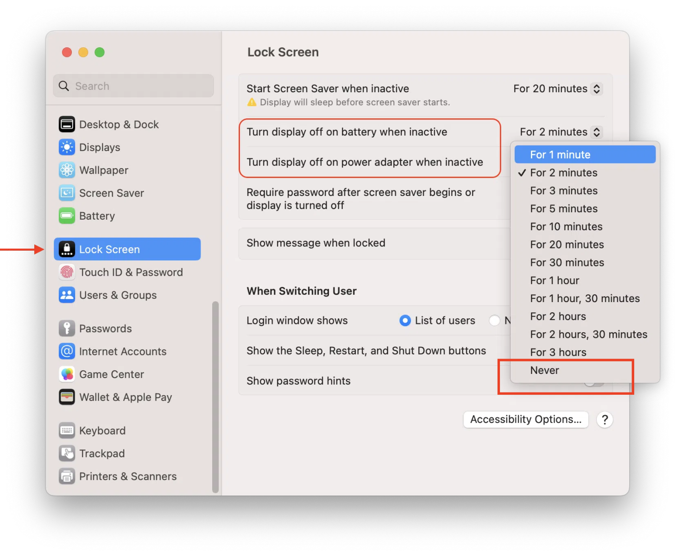The height and width of the screenshot is (556, 675).
Task: Open the Keyboard label in the sidebar
Action: click(x=102, y=430)
